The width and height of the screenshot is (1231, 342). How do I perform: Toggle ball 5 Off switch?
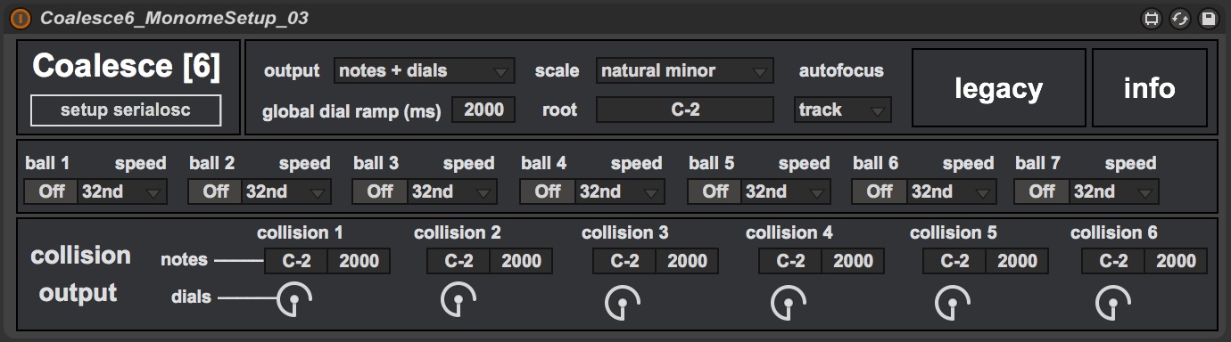pos(715,191)
